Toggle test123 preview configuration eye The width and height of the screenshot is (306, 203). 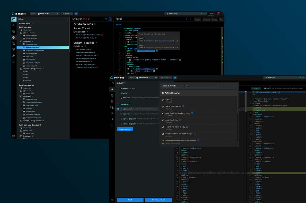tap(24, 81)
